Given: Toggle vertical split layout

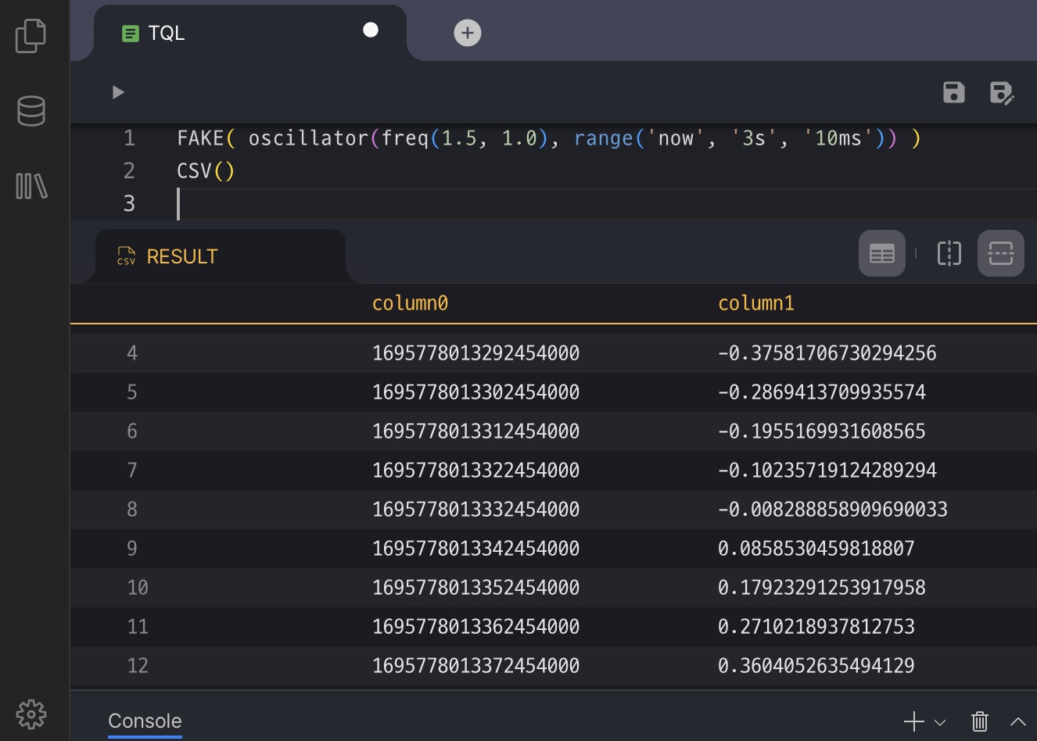Looking at the screenshot, I should pyautogui.click(x=949, y=253).
